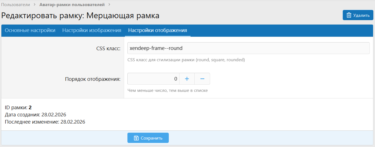Screen dimensions: 375x147
Task: Go to the Пользователи breadcrumb
Action: pos(15,5)
